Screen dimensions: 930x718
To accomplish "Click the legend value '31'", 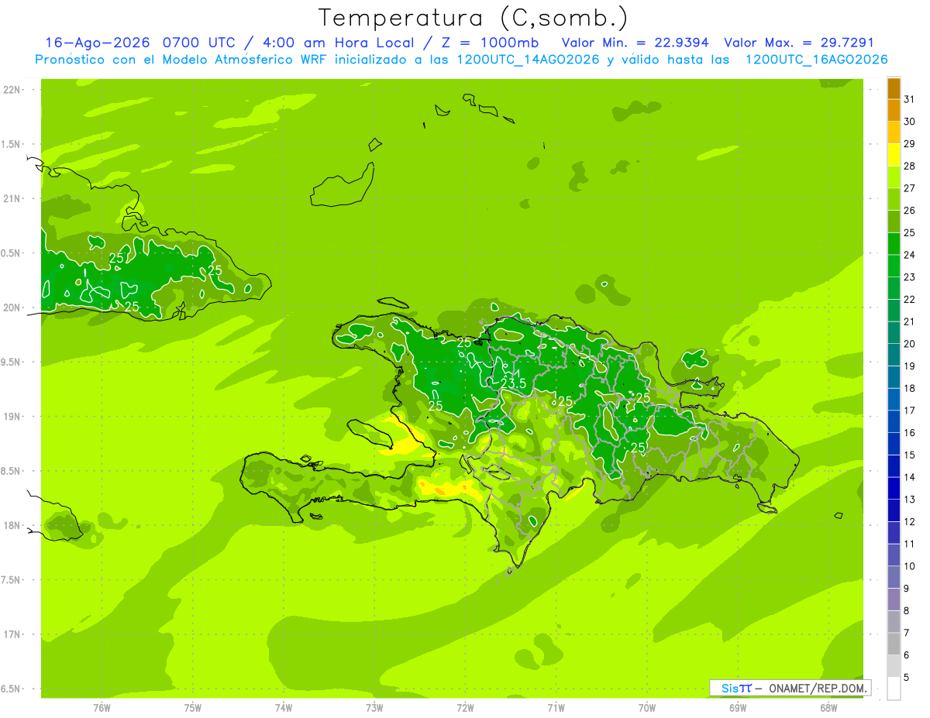I will pos(909,99).
